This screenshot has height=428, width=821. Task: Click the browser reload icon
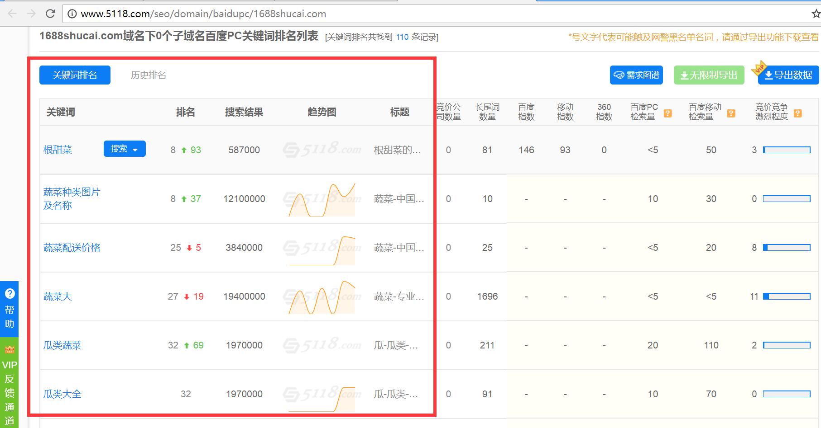click(x=50, y=14)
